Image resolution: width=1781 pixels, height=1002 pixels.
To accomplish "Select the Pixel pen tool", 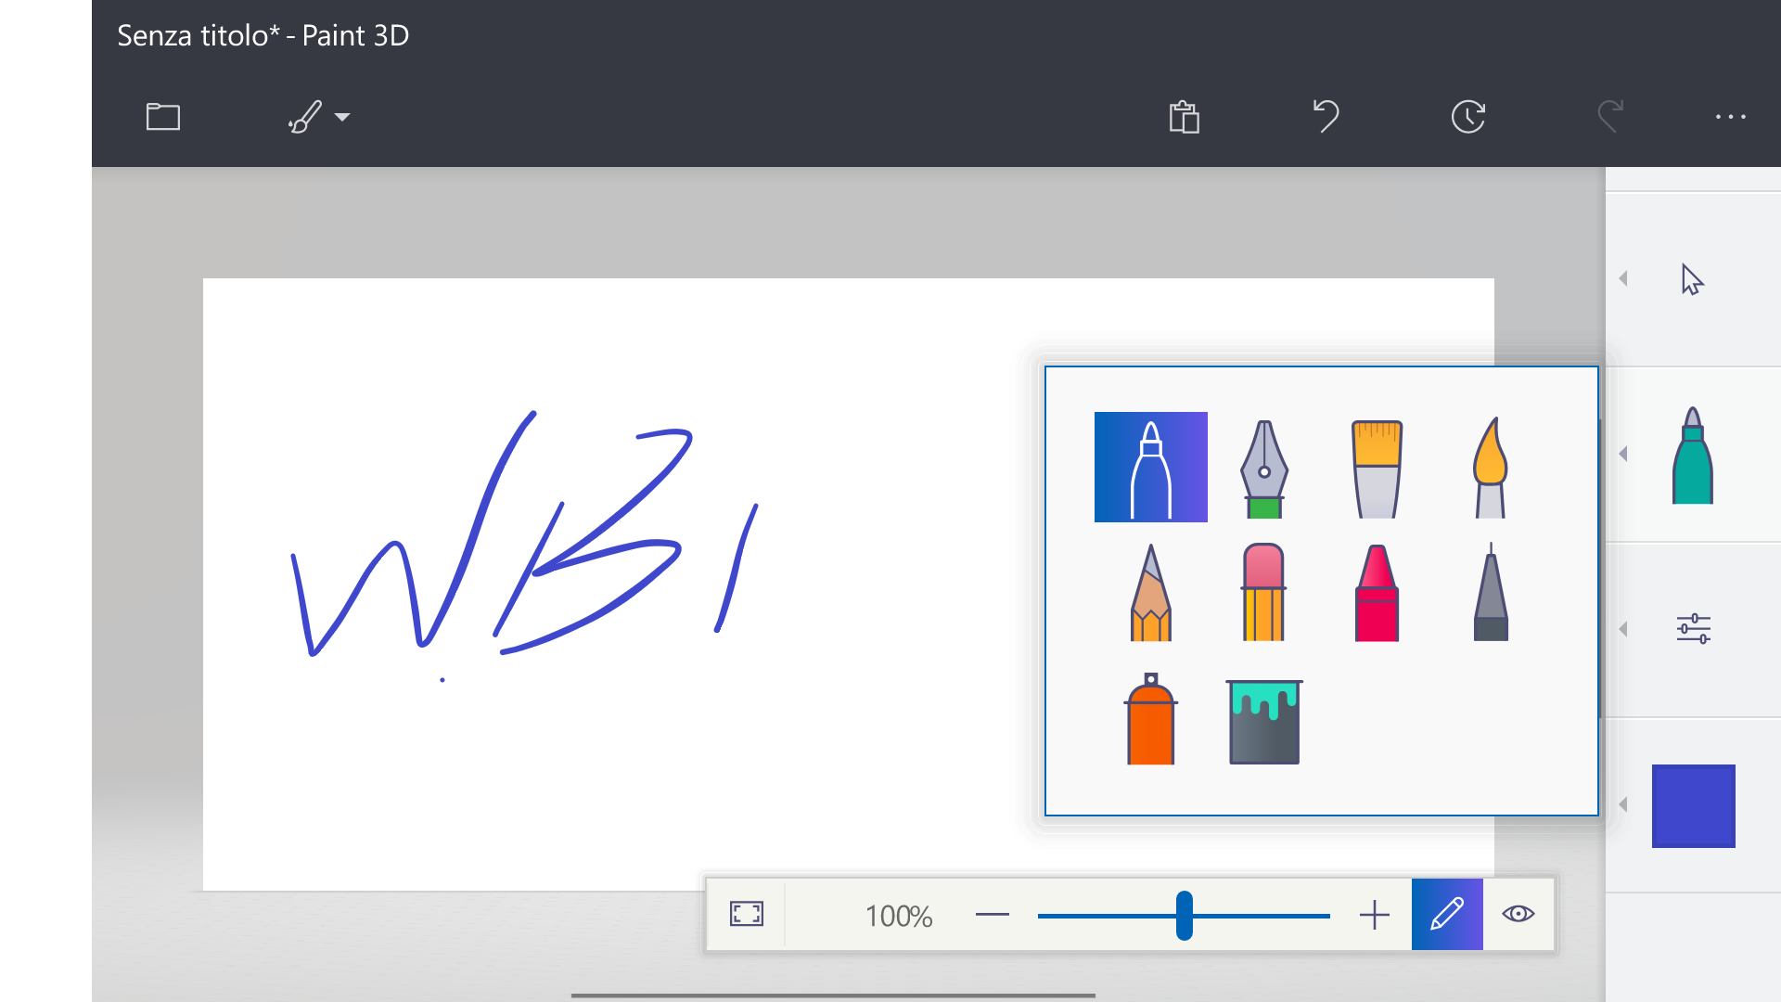I will (1490, 594).
